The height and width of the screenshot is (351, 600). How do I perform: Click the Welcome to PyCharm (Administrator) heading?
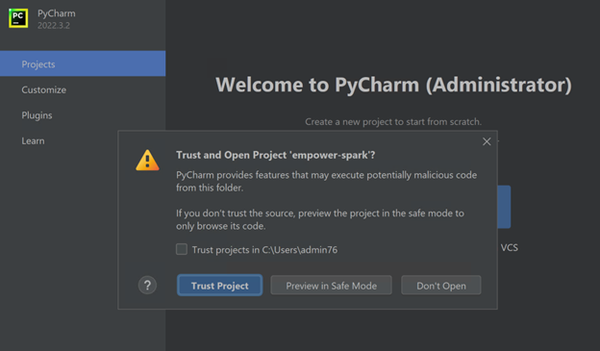point(393,85)
